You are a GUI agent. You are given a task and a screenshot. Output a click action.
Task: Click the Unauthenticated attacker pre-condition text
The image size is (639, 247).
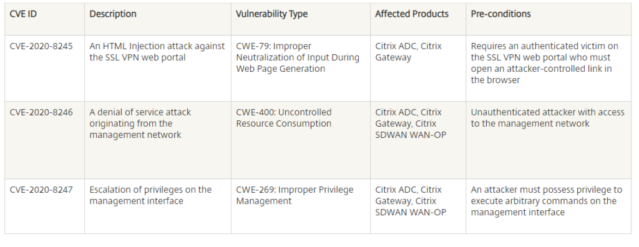click(x=548, y=119)
